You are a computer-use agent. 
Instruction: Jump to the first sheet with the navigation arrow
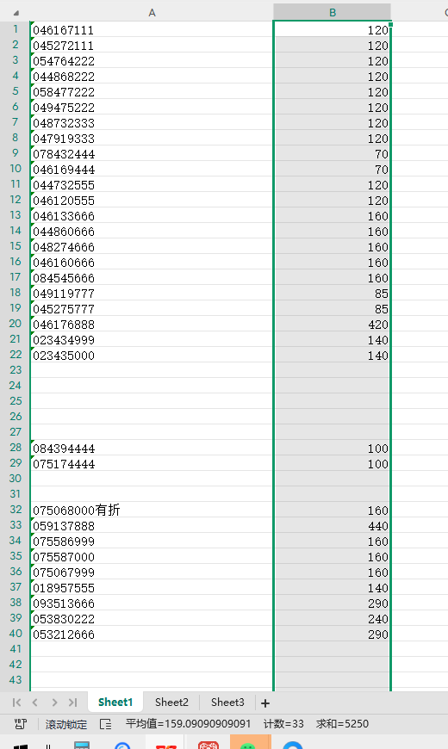[16, 703]
